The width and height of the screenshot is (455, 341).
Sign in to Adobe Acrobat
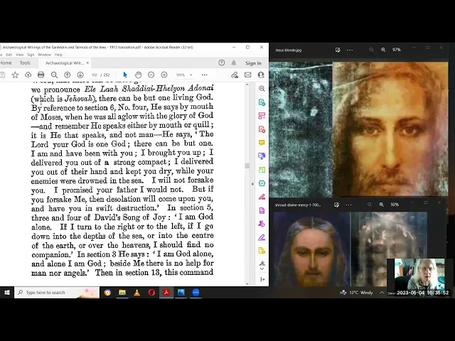coord(253,63)
